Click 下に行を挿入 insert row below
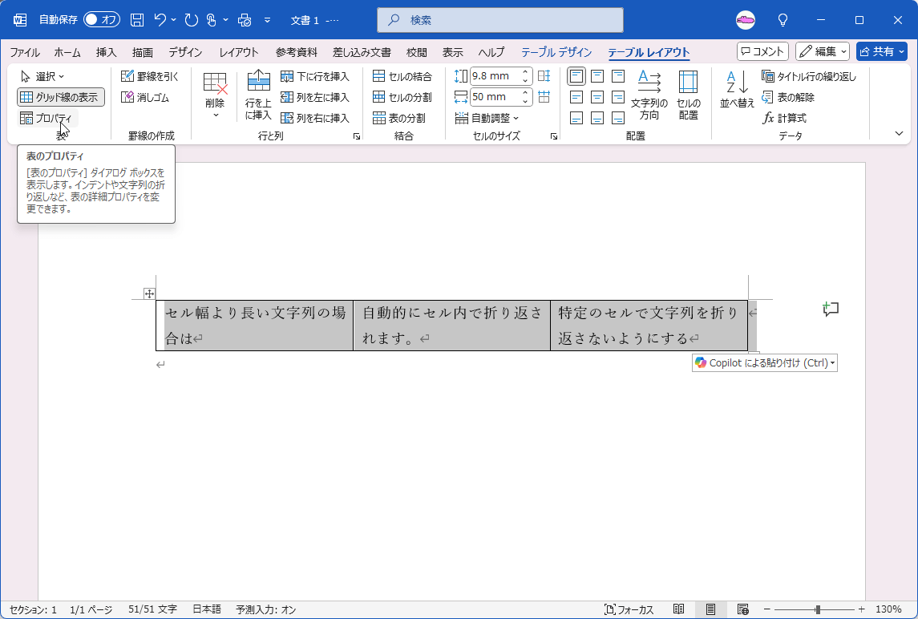Screen dimensions: 918x619 (x=315, y=76)
